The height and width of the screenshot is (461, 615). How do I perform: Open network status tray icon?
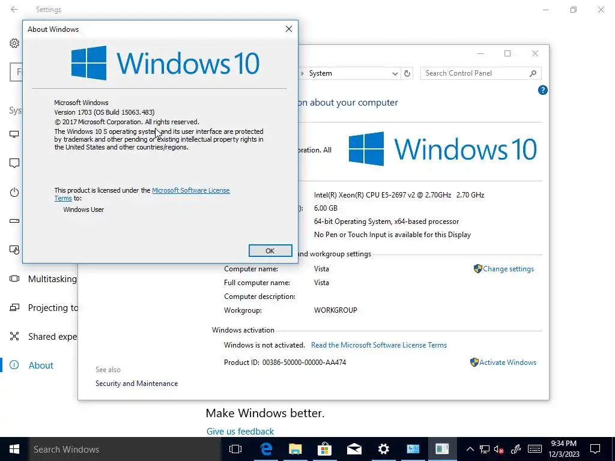pyautogui.click(x=485, y=449)
